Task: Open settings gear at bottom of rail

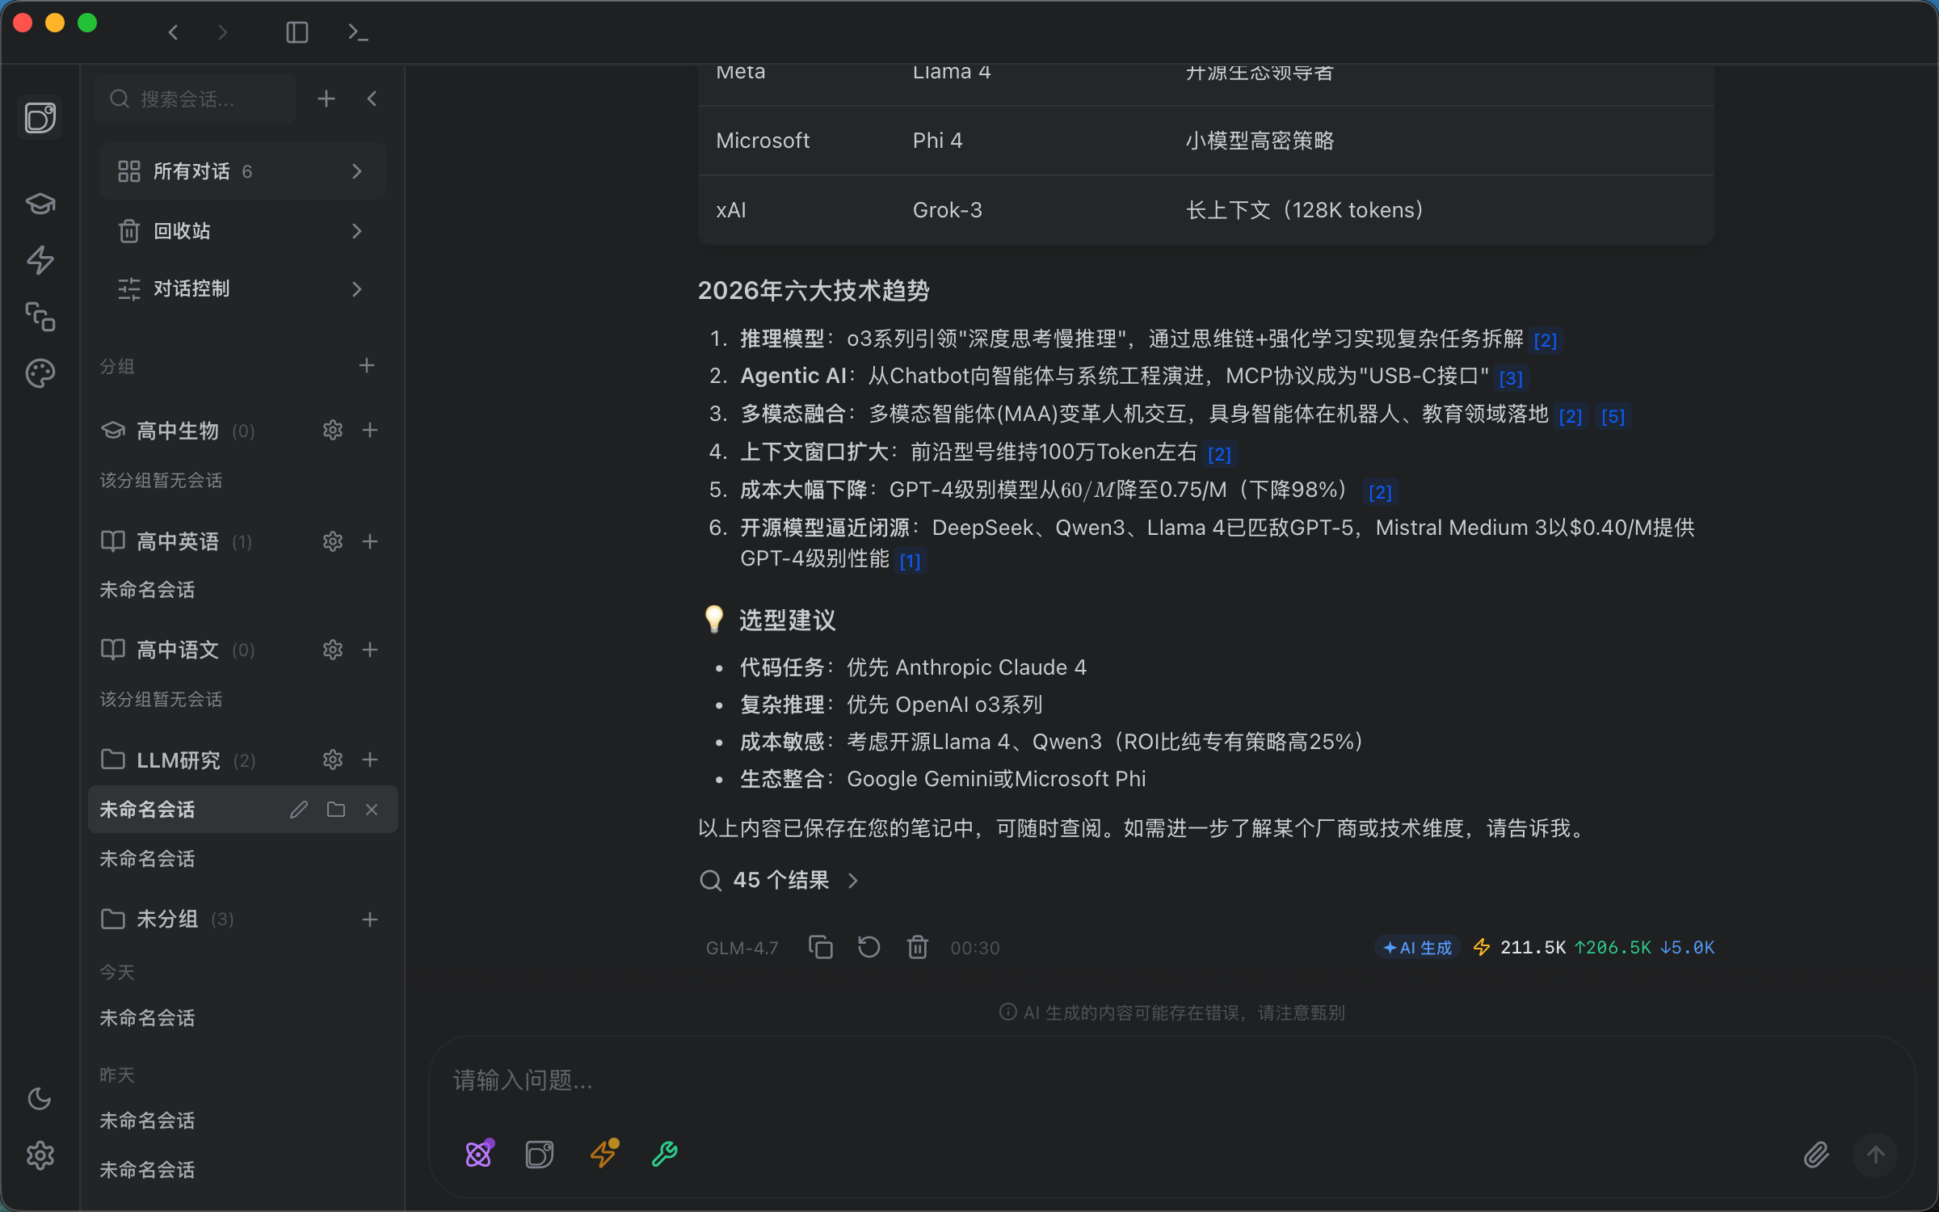Action: pyautogui.click(x=40, y=1155)
